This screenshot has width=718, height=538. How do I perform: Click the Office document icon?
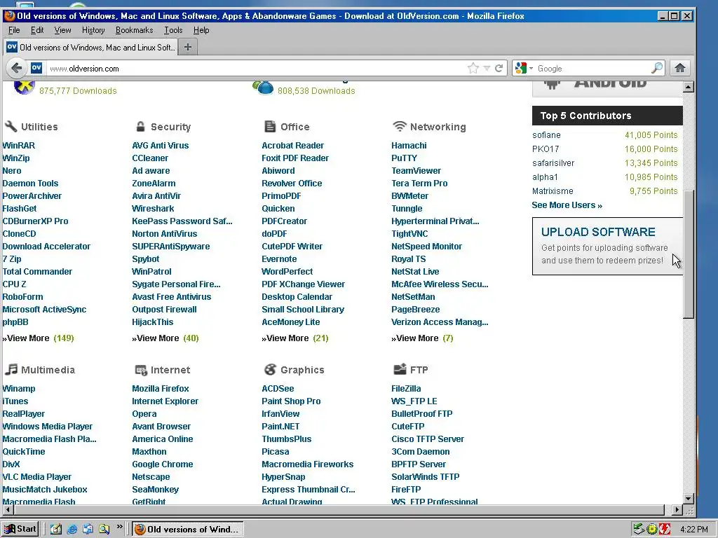[x=270, y=126]
